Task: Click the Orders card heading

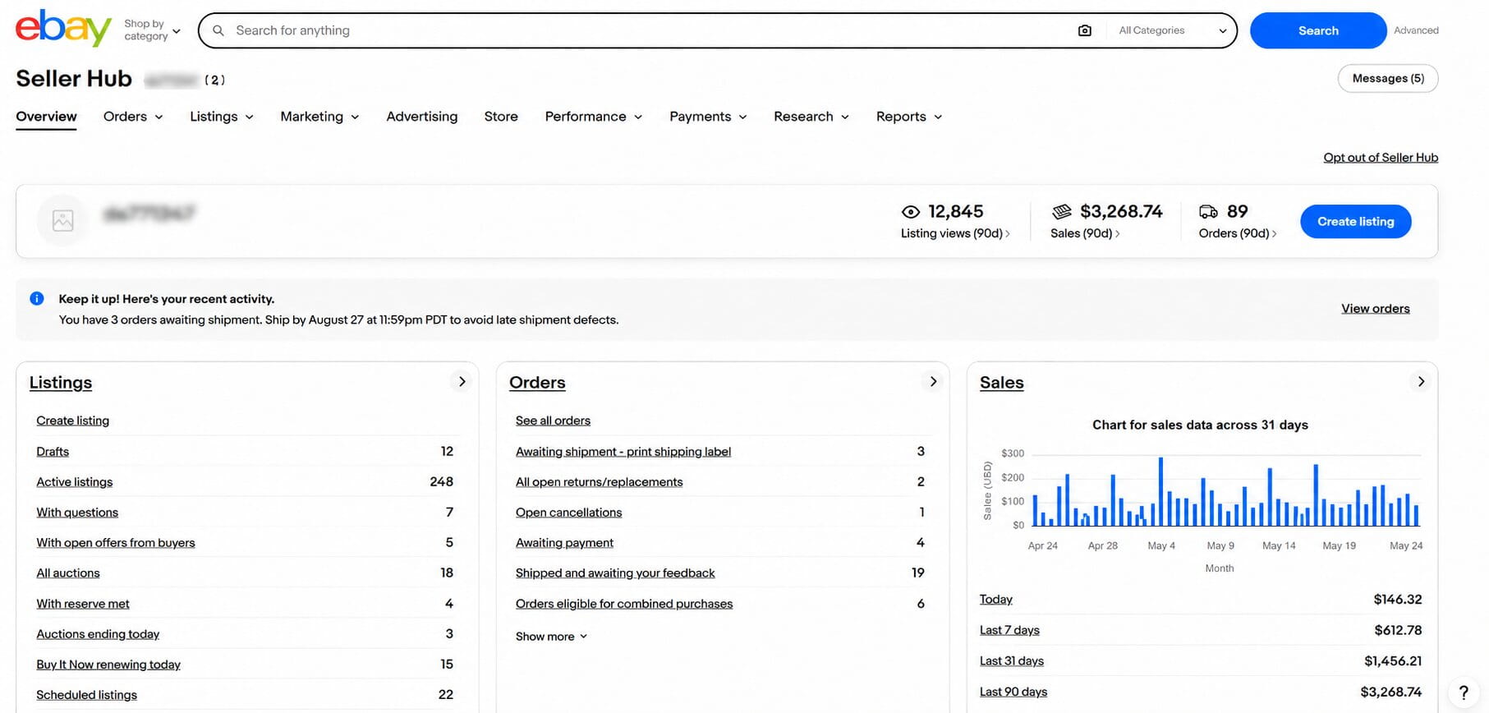Action: (537, 383)
